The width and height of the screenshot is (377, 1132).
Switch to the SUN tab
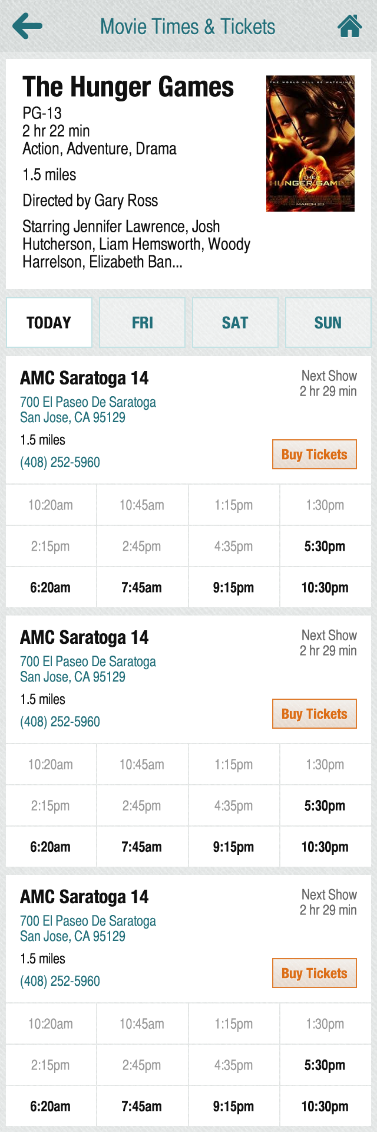click(x=328, y=323)
